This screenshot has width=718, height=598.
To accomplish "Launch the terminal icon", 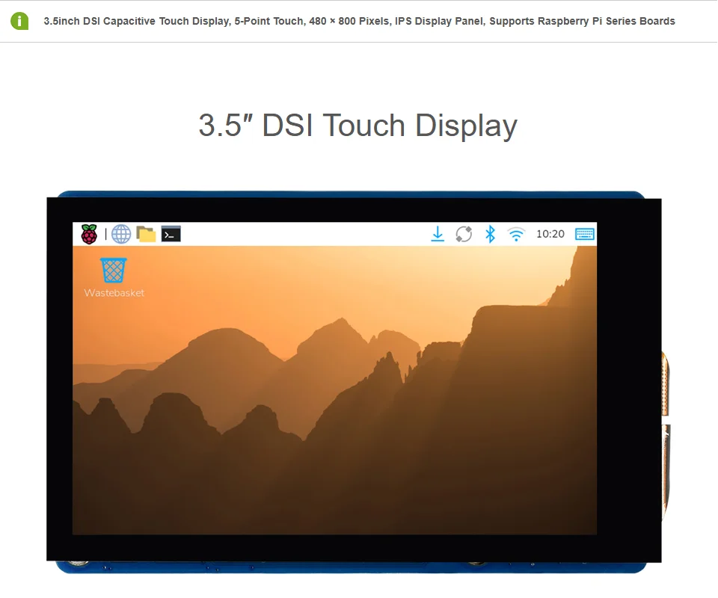I will (x=171, y=234).
